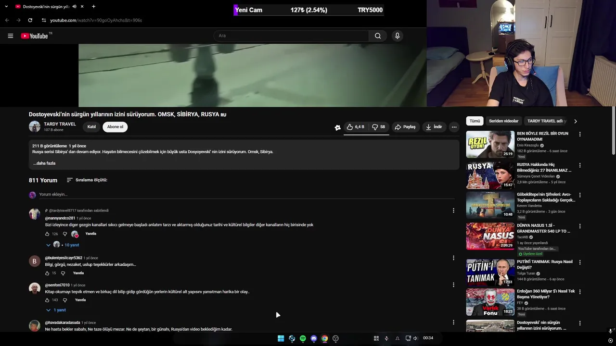Image resolution: width=616 pixels, height=346 pixels.
Task: Open site information icon beside URL
Action: [x=44, y=20]
